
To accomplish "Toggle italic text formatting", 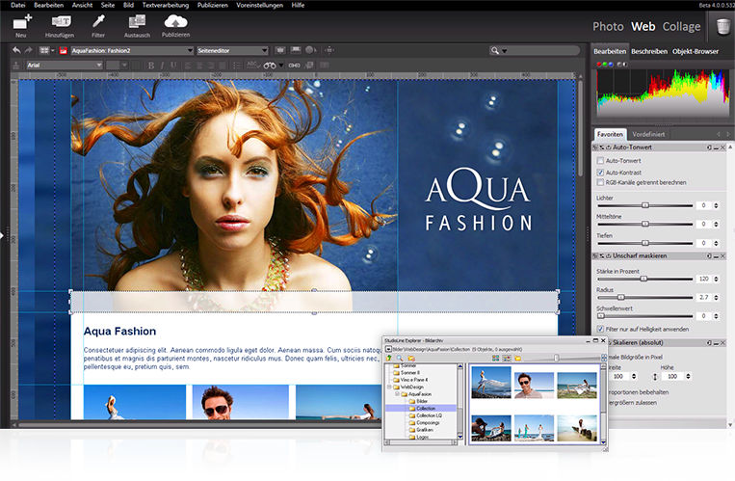I will pos(162,66).
